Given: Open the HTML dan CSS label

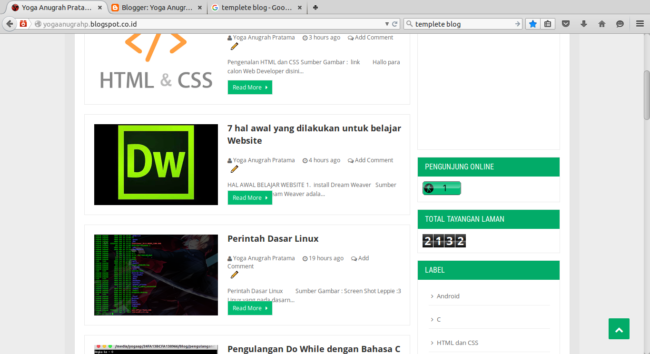Looking at the screenshot, I should coord(457,343).
